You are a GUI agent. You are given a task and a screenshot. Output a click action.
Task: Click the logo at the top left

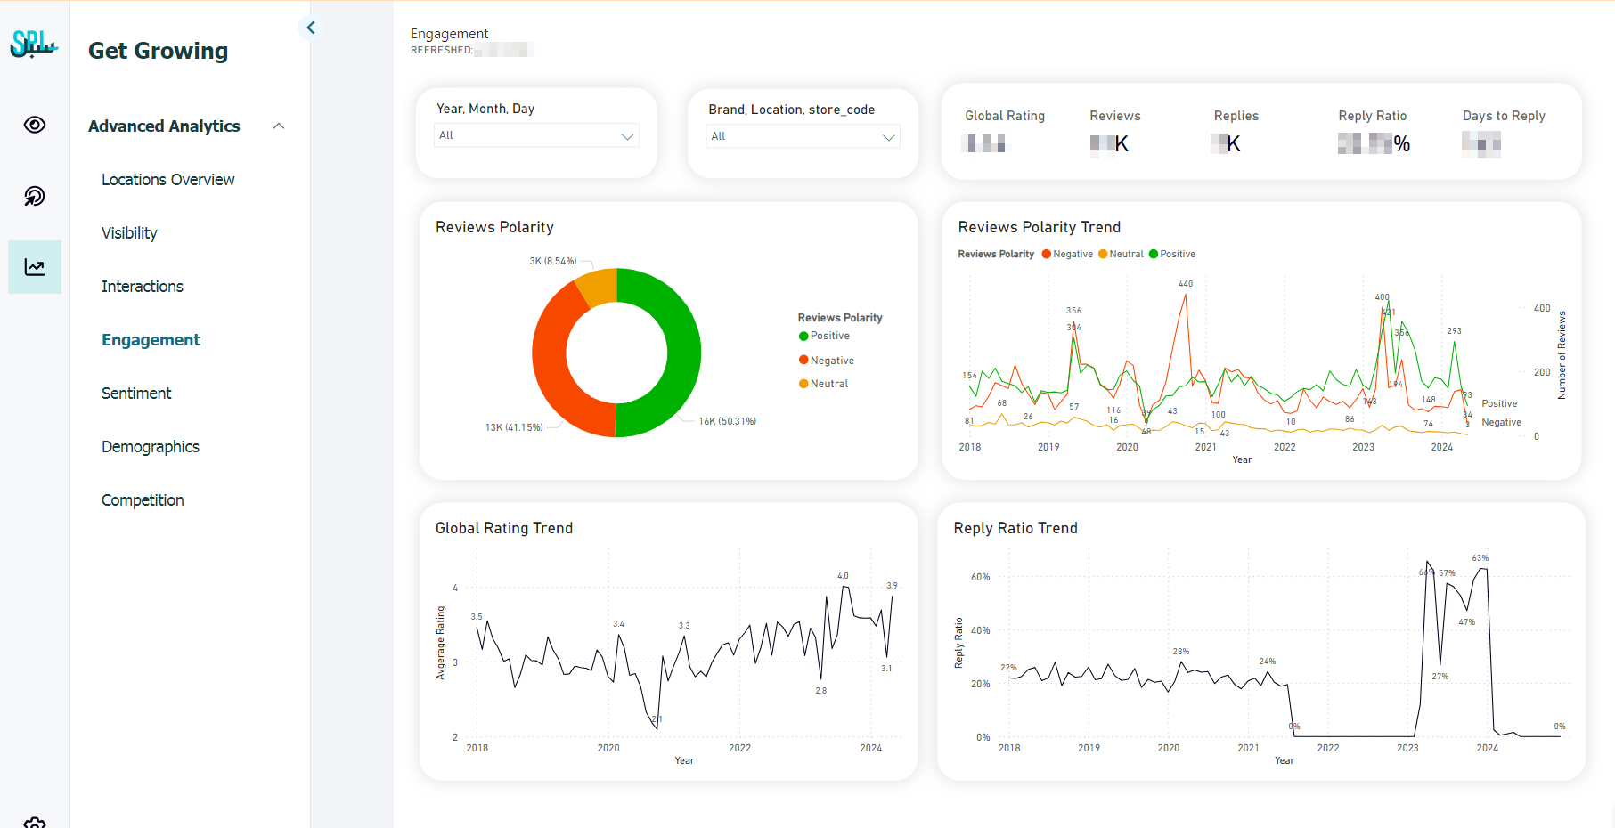(34, 44)
